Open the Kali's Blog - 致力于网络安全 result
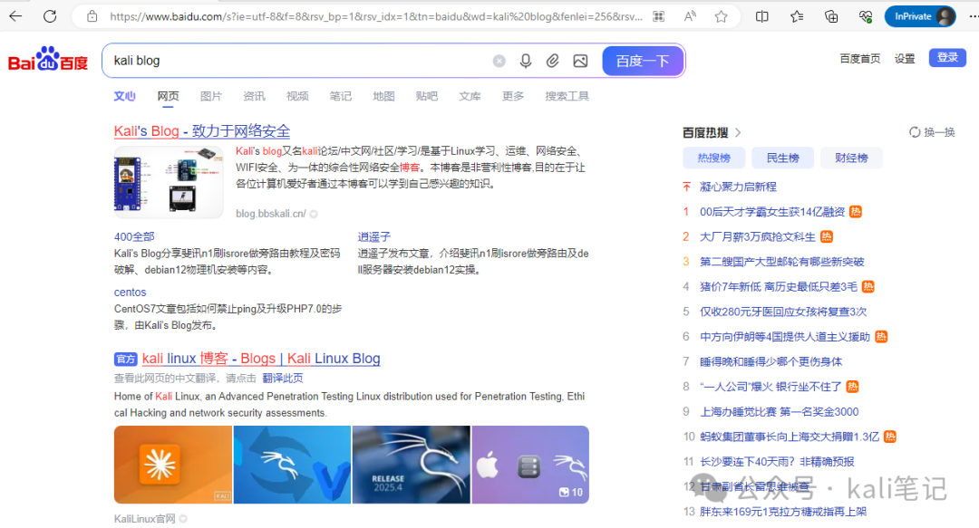The width and height of the screenshot is (979, 528). coord(202,131)
